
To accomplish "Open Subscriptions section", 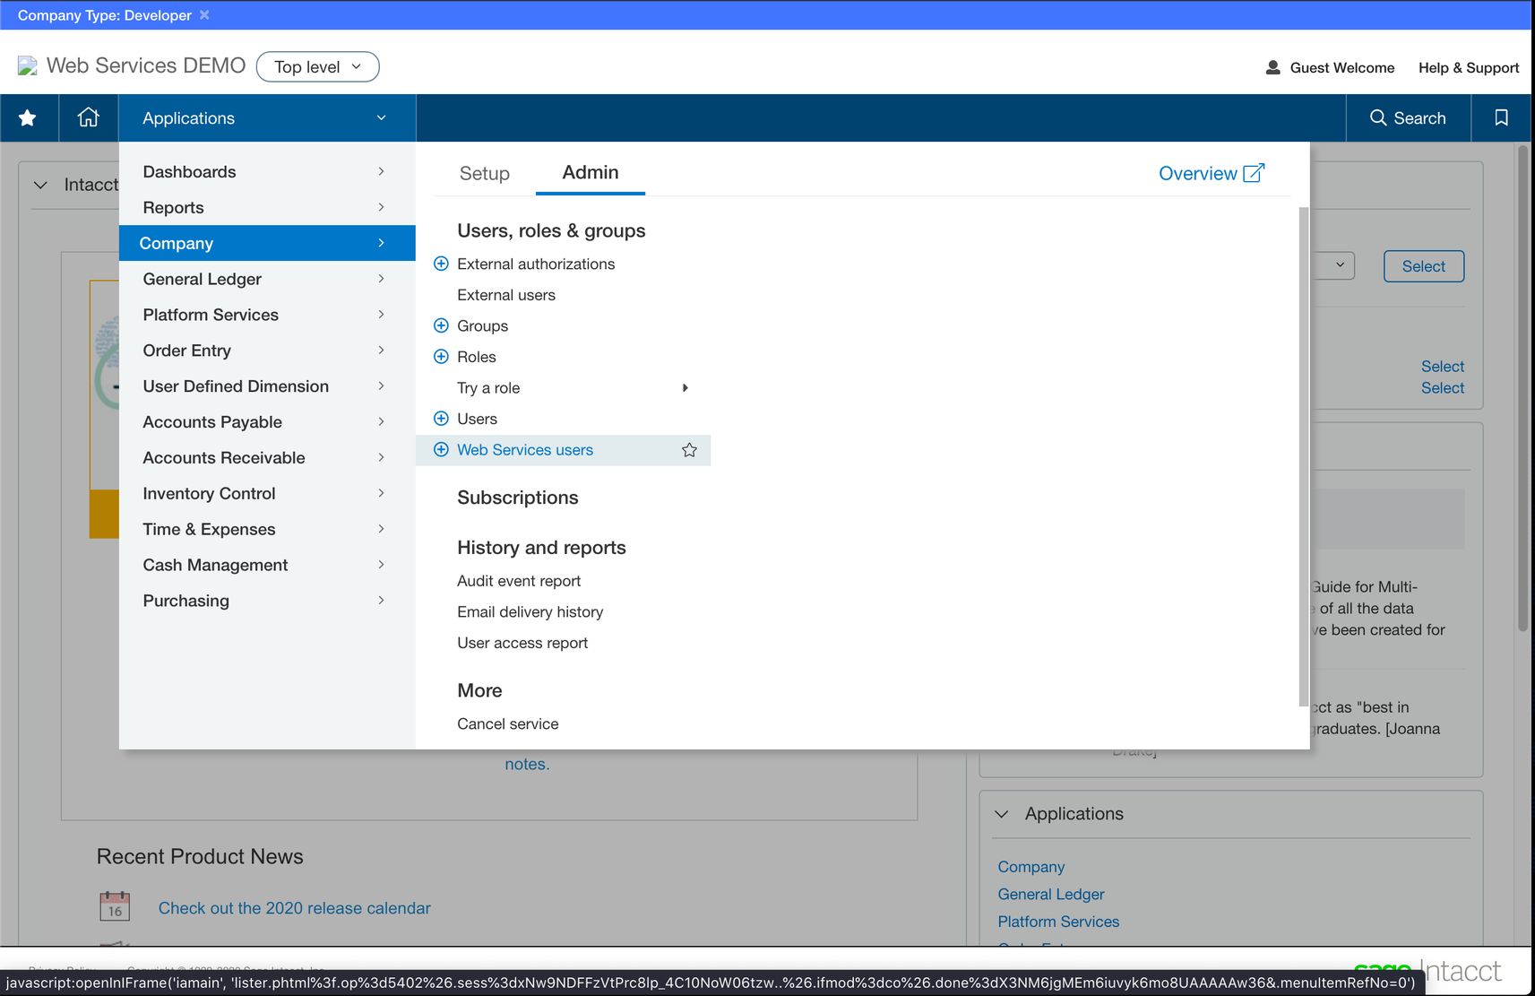I will pyautogui.click(x=518, y=498).
